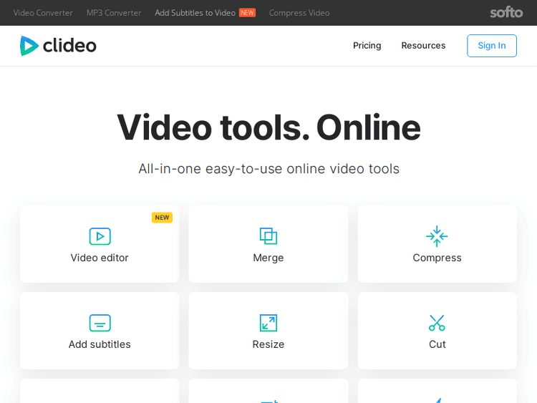Click the Merge overlapping squares icon

click(x=268, y=236)
